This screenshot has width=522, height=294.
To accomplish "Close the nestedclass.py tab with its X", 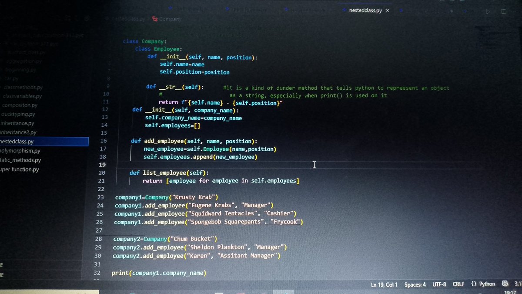I will 387,10.
